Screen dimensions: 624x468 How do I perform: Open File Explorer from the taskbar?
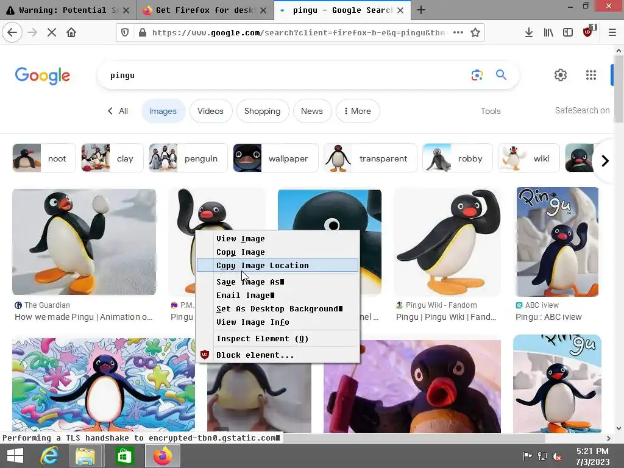click(85, 456)
